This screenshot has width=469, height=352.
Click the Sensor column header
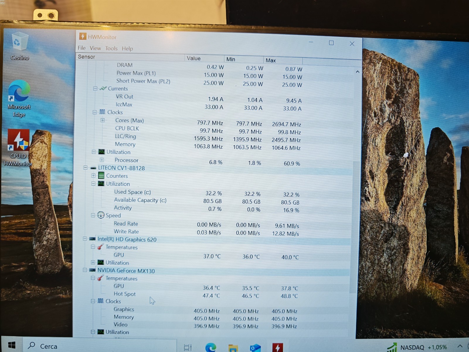(x=130, y=57)
